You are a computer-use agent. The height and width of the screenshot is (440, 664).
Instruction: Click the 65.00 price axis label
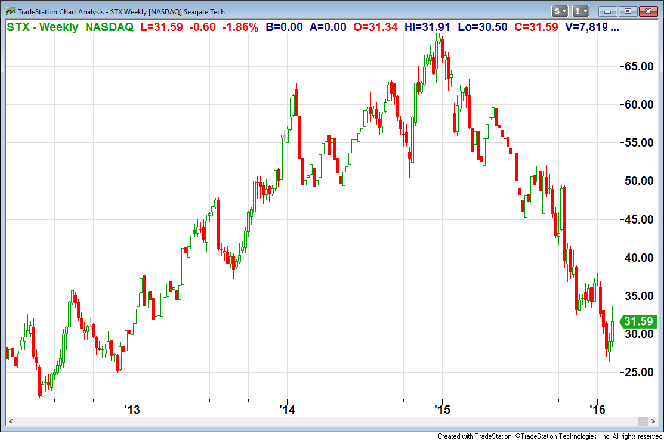pos(639,66)
